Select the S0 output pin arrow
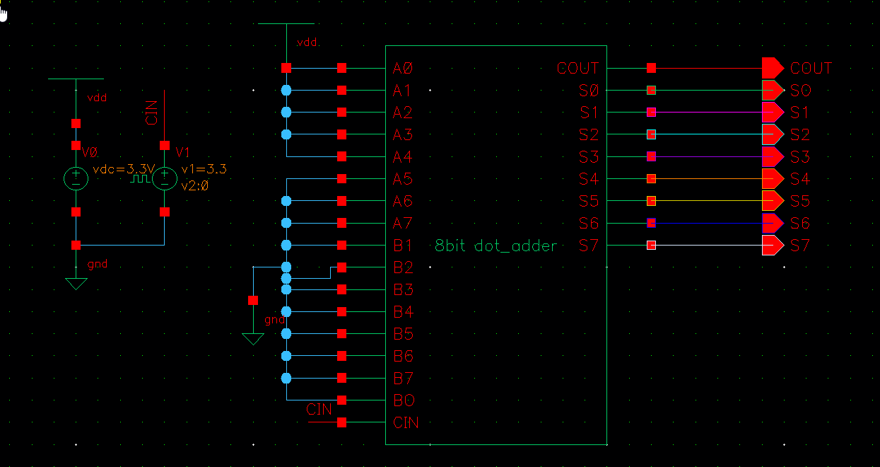 point(773,91)
